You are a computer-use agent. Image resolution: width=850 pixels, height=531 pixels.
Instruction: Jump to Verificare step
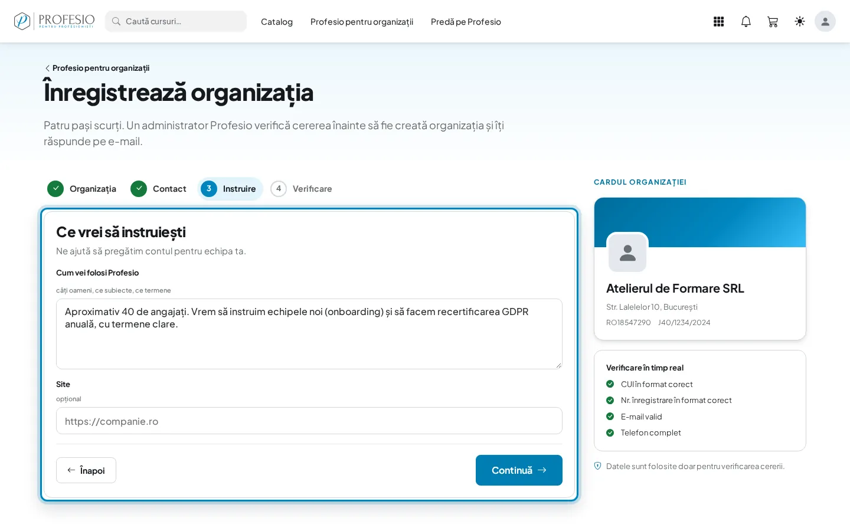[x=301, y=189]
